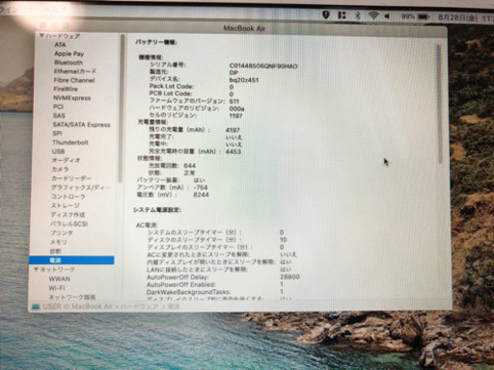Click the AutoPowerOff Delay value 28800
The height and width of the screenshot is (370, 494).
pos(289,277)
